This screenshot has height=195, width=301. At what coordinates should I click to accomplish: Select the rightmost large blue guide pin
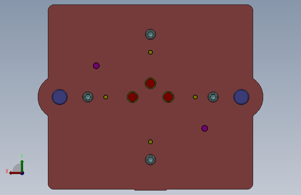coord(241,97)
